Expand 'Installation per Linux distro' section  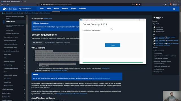click(x=24, y=34)
